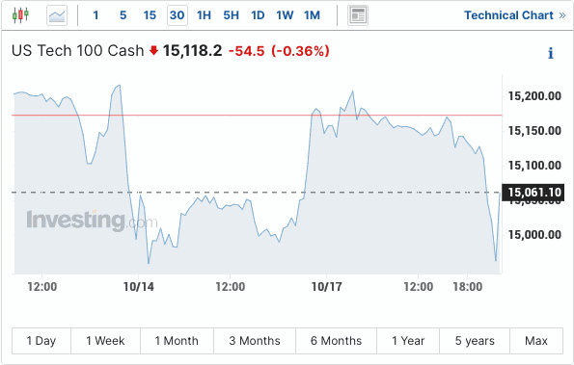
Task: Show the 1 Day range
Action: coord(41,341)
